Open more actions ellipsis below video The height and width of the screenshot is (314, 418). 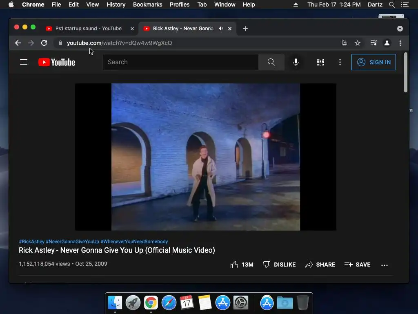pyautogui.click(x=385, y=265)
